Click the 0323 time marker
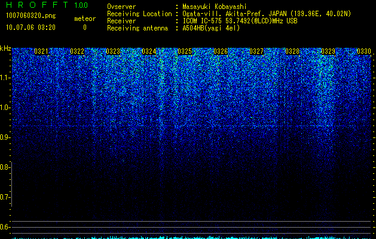 [113, 51]
